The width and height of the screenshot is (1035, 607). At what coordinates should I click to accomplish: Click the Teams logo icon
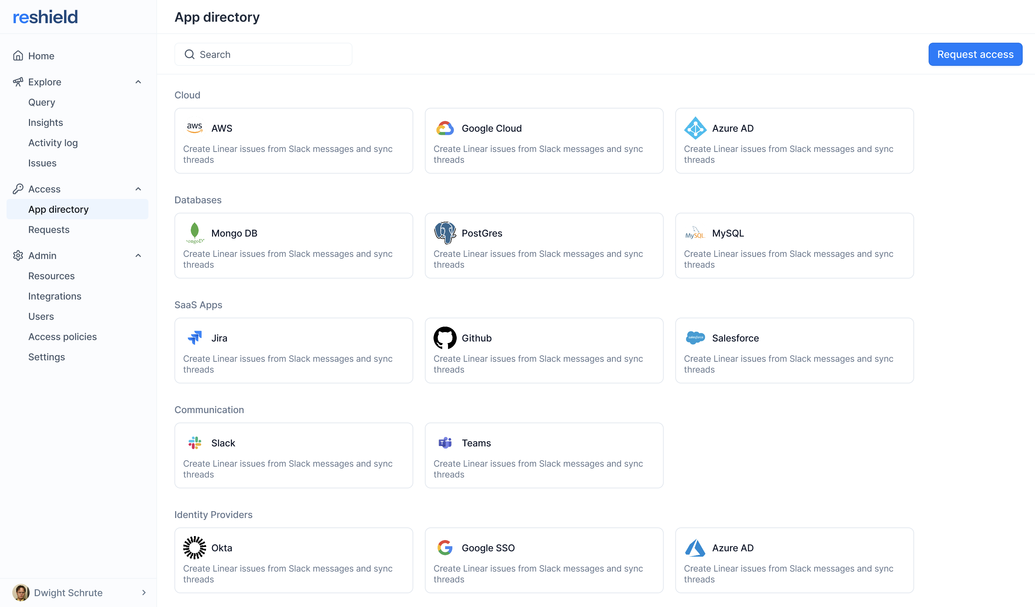pos(445,443)
